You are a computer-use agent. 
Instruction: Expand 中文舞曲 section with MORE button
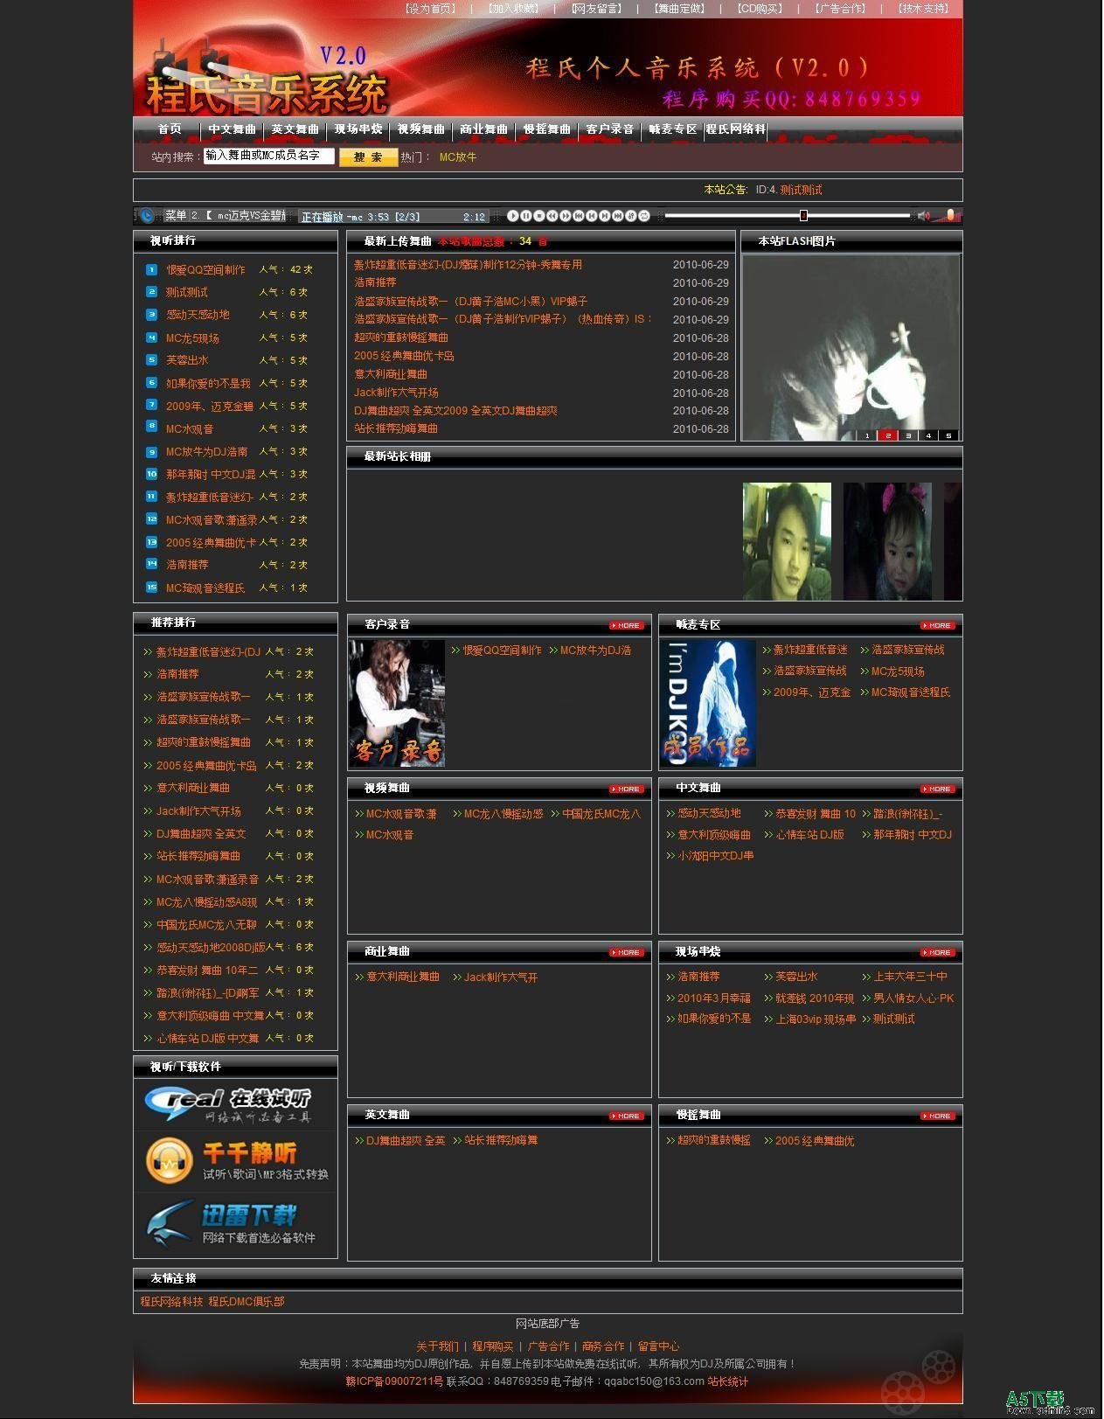tap(937, 789)
